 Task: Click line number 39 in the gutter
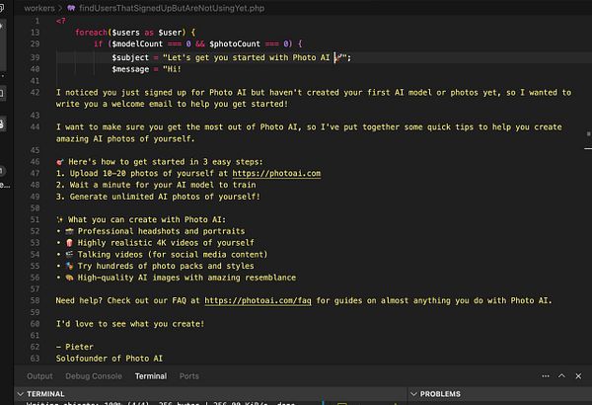coord(35,57)
